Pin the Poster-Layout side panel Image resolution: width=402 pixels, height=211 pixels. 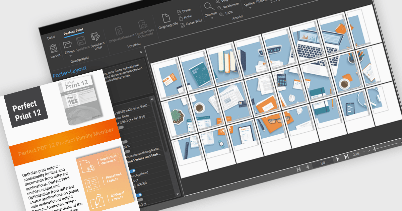click(141, 53)
